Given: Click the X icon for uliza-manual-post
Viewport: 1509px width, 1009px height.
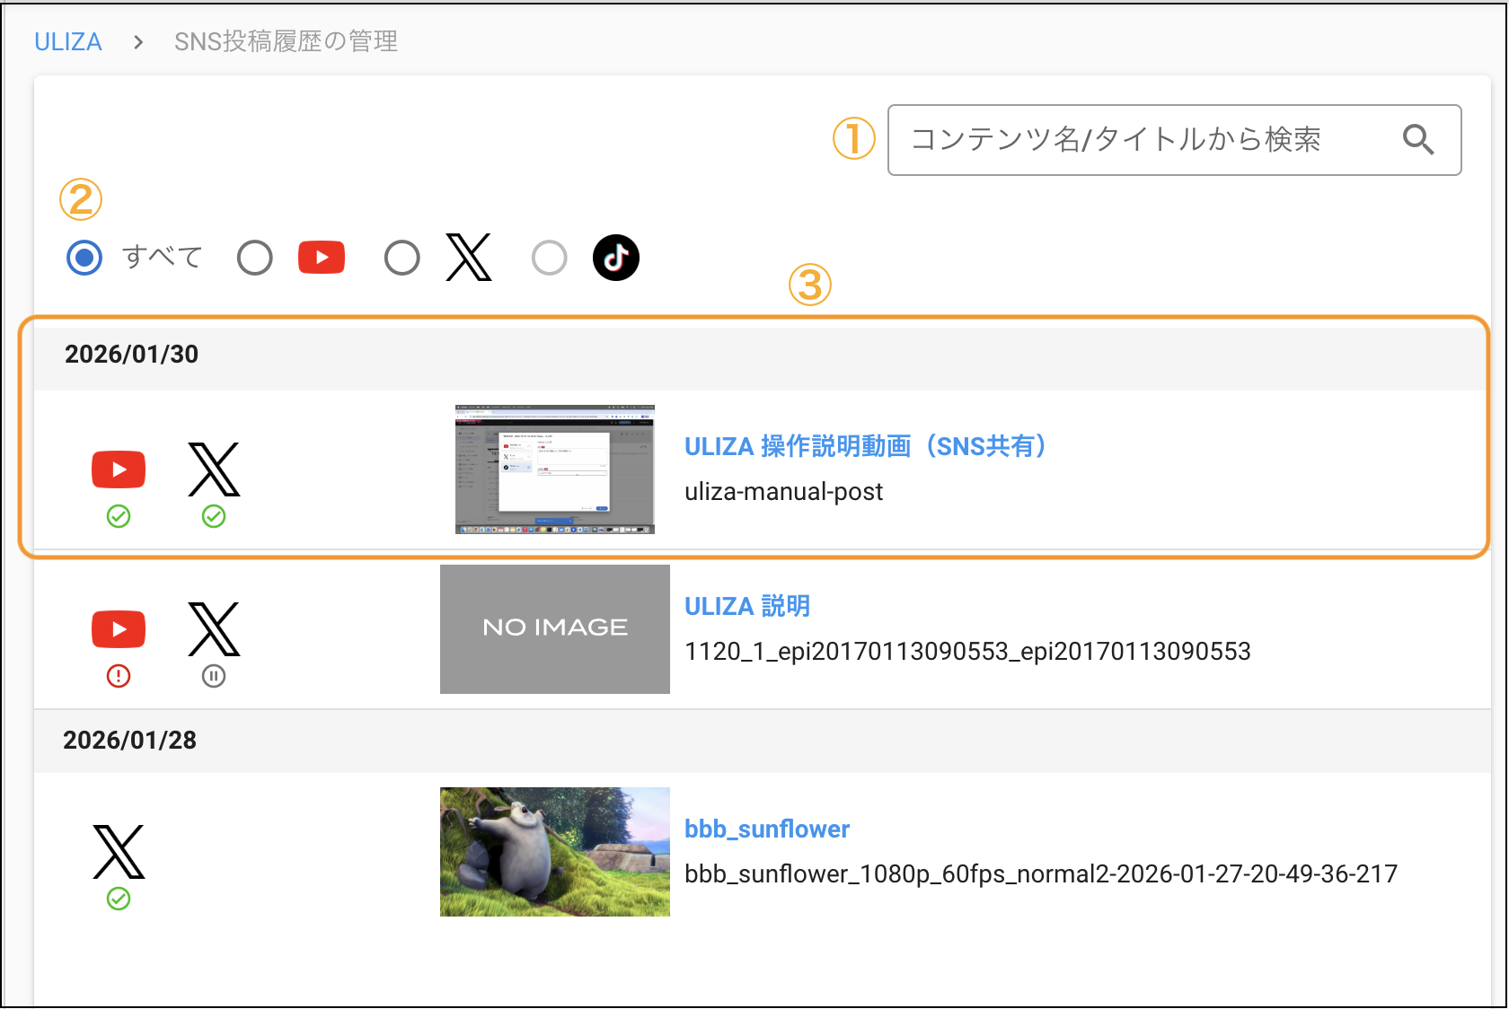Looking at the screenshot, I should pos(214,469).
